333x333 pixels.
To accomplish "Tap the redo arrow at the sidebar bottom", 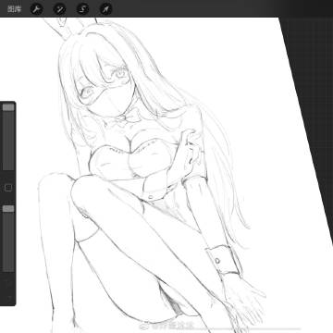I will (8, 297).
